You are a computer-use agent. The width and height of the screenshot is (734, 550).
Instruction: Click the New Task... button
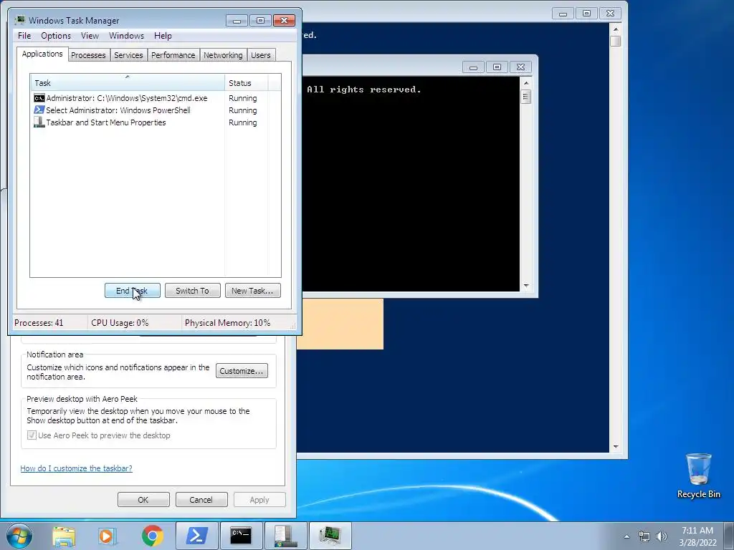pyautogui.click(x=253, y=291)
